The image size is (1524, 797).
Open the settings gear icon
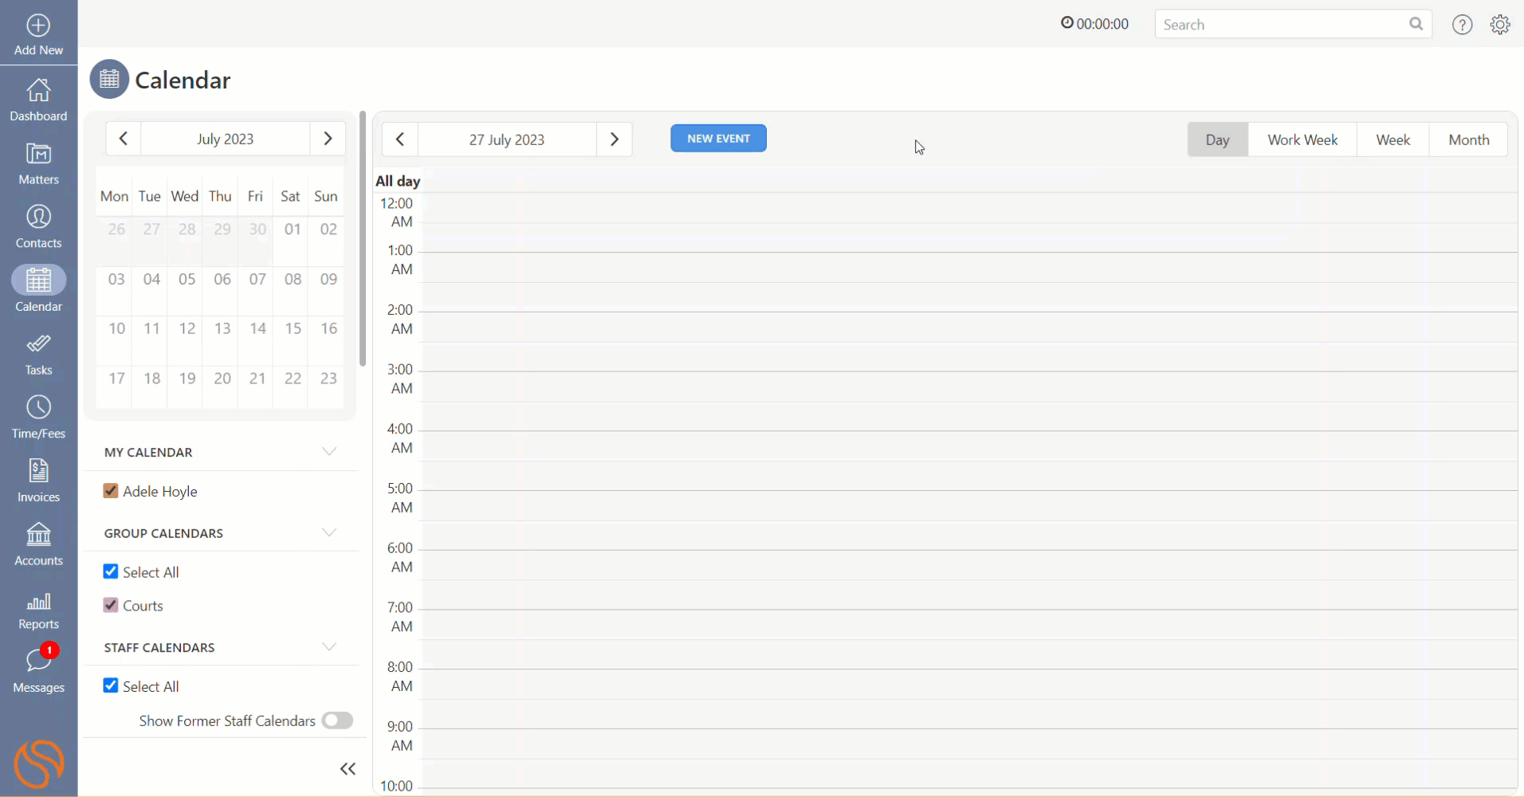1500,25
